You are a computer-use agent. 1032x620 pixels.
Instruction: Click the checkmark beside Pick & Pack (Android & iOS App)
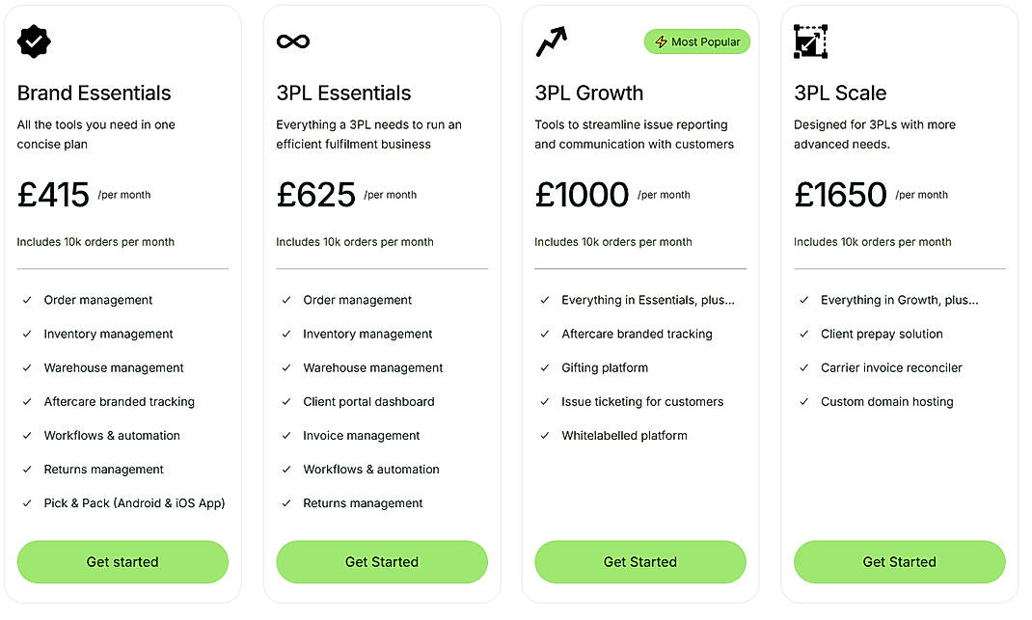27,502
